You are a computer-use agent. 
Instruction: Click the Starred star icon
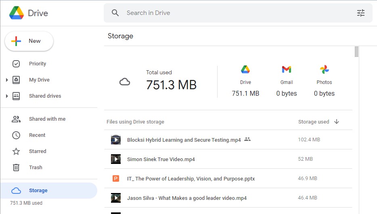pyautogui.click(x=16, y=151)
